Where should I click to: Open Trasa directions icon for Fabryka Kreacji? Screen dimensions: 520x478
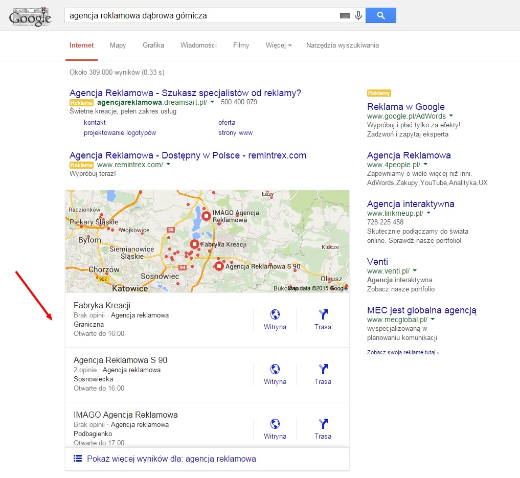click(x=323, y=314)
